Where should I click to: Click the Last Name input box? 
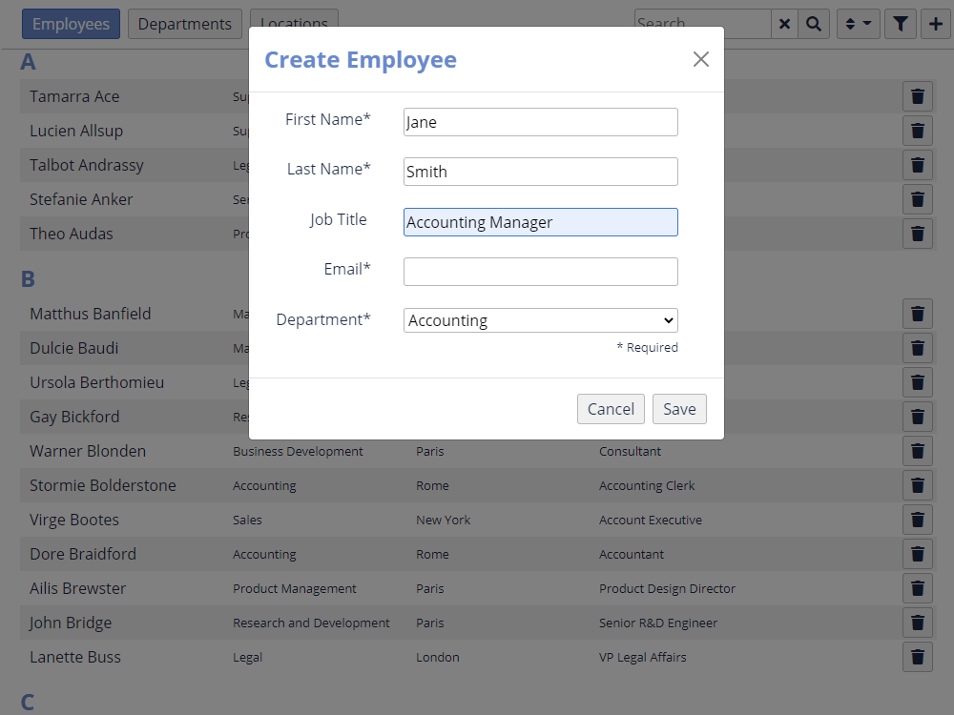click(540, 172)
